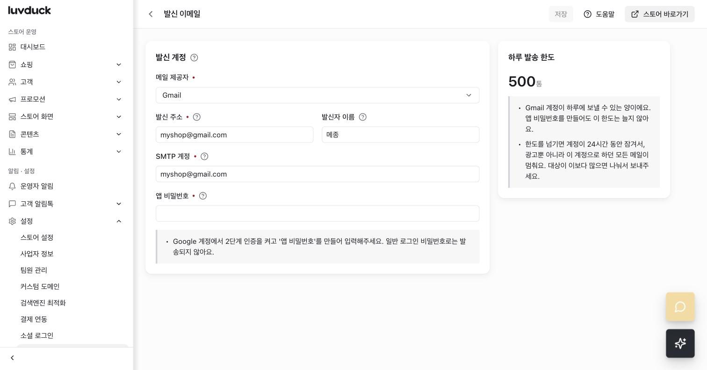
Task: Click the 스토어 바로가기 button
Action: coord(659,14)
